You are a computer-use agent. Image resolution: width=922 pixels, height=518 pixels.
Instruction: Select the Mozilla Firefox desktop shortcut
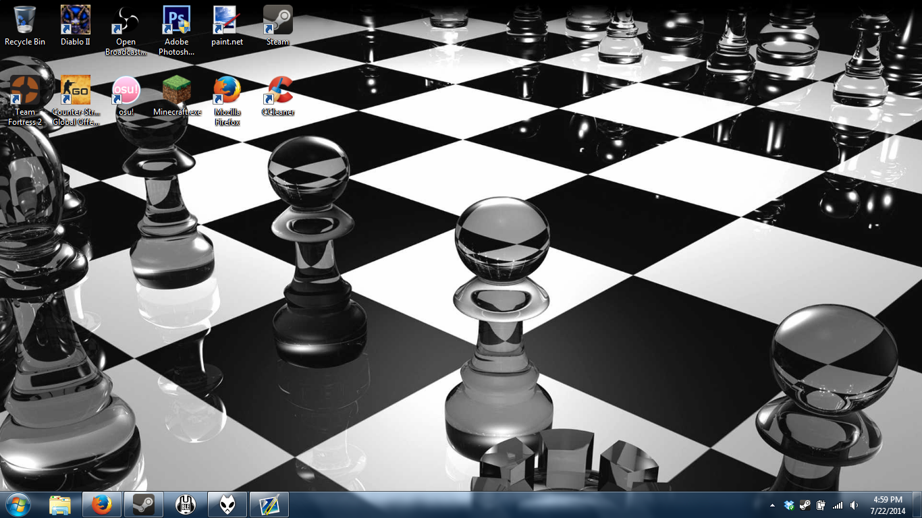(x=227, y=101)
